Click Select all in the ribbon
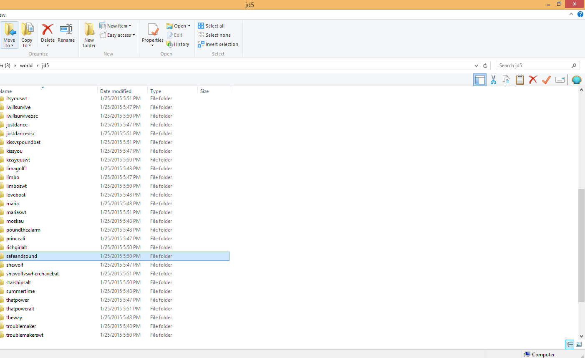Viewport: 585px width, 358px height. [211, 26]
